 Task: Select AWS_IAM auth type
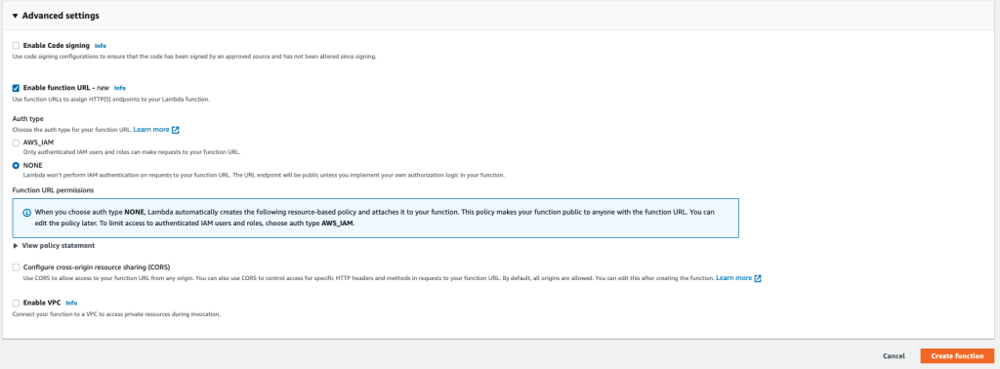click(16, 143)
